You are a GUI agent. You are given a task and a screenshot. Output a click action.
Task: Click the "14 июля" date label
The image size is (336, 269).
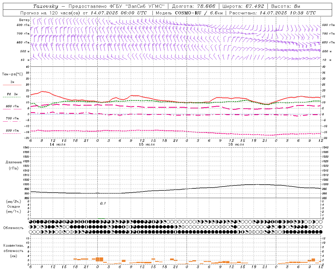[57, 144]
